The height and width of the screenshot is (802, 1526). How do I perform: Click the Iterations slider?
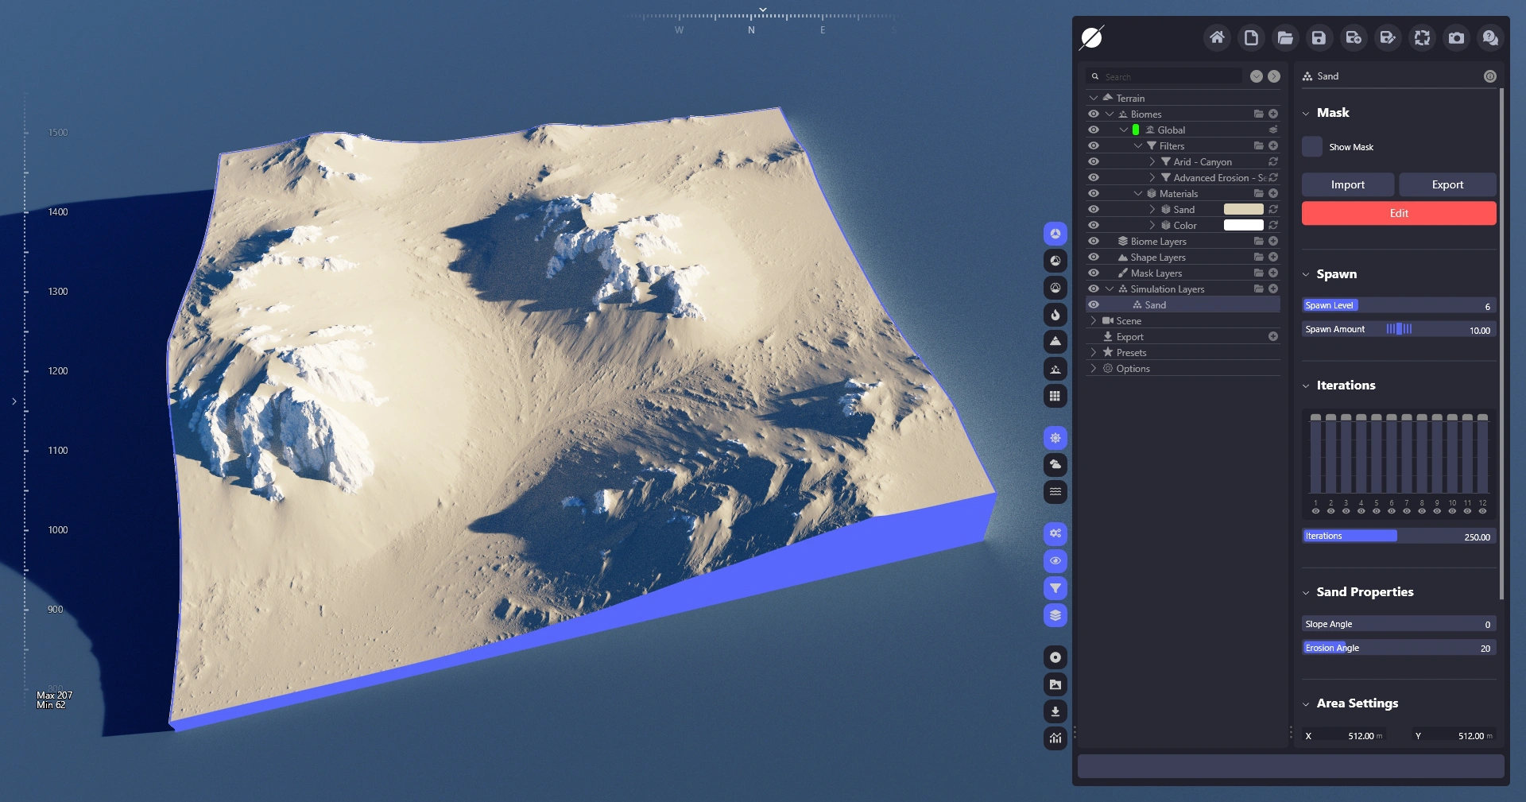pyautogui.click(x=1399, y=537)
